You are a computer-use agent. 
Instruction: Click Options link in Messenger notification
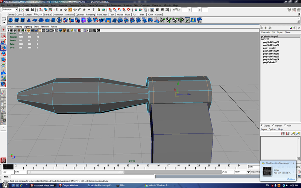[291, 179]
